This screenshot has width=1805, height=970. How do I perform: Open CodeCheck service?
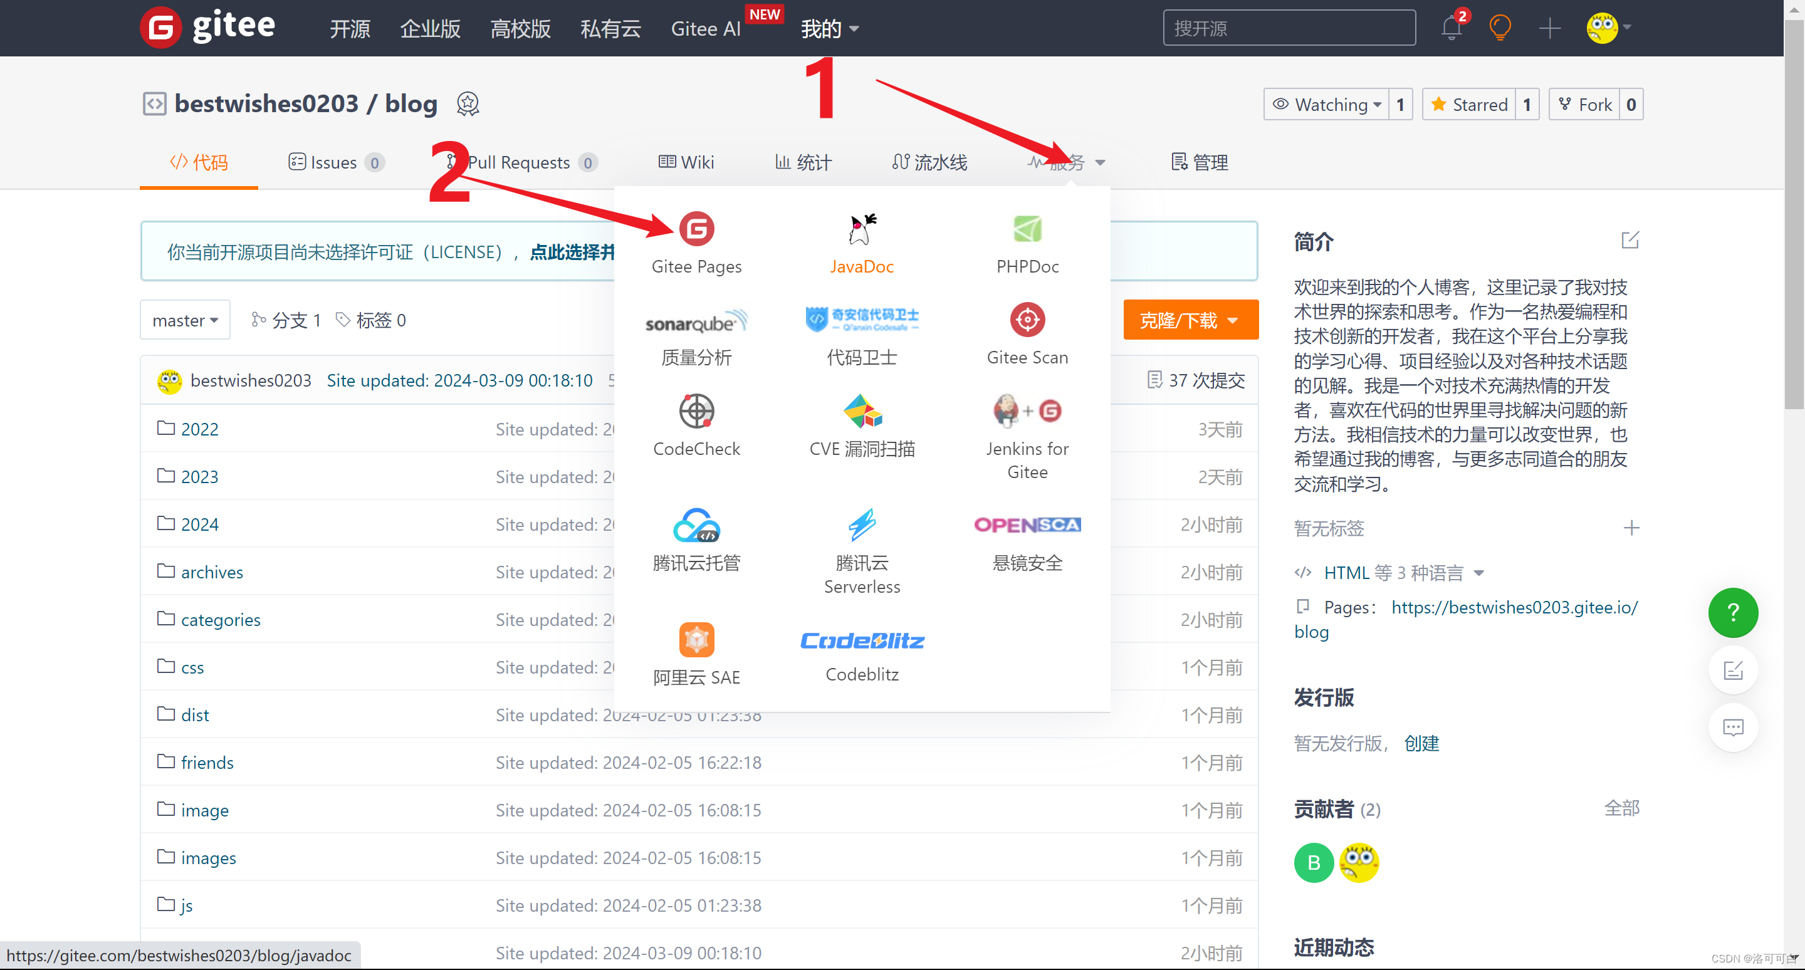(696, 425)
